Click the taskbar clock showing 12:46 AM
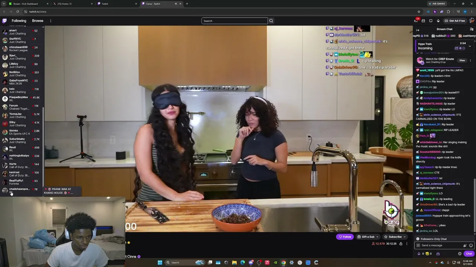The height and width of the screenshot is (267, 476). tap(468, 263)
